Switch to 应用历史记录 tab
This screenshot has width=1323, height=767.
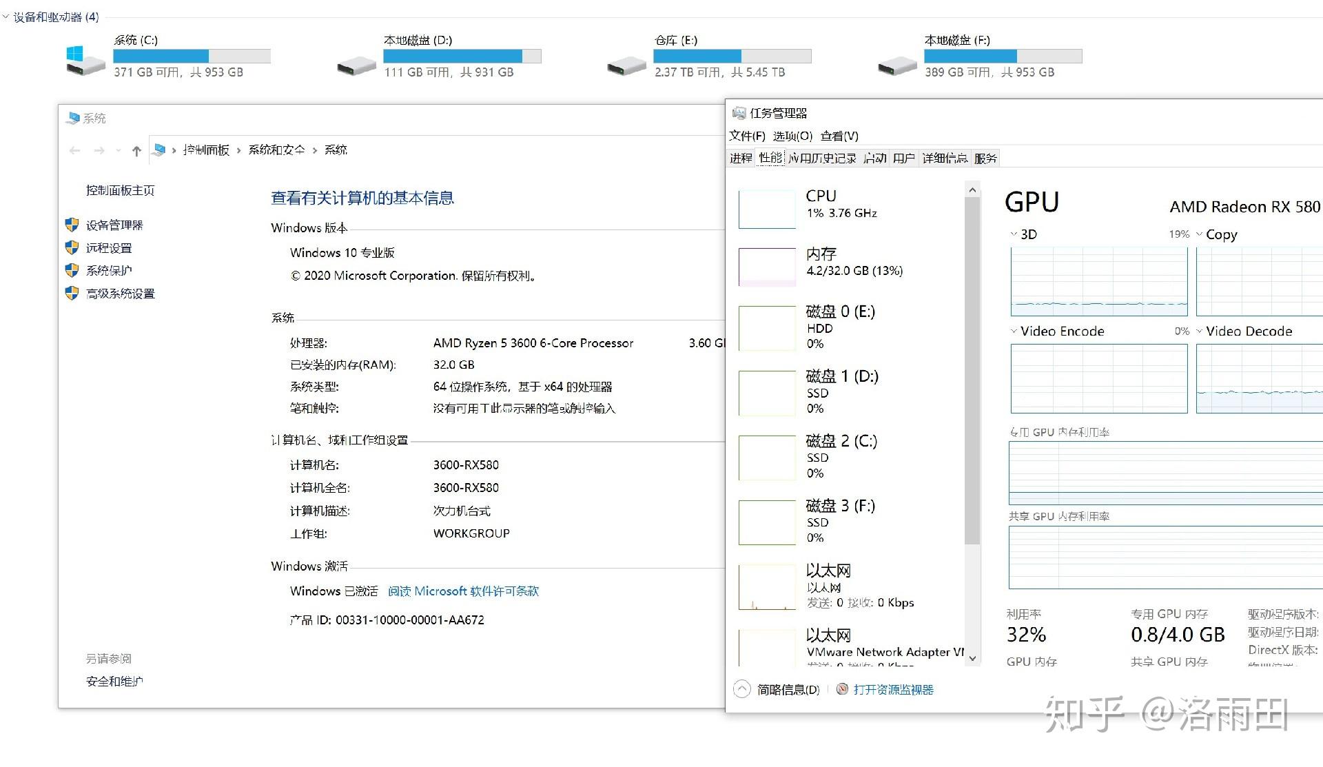(822, 158)
